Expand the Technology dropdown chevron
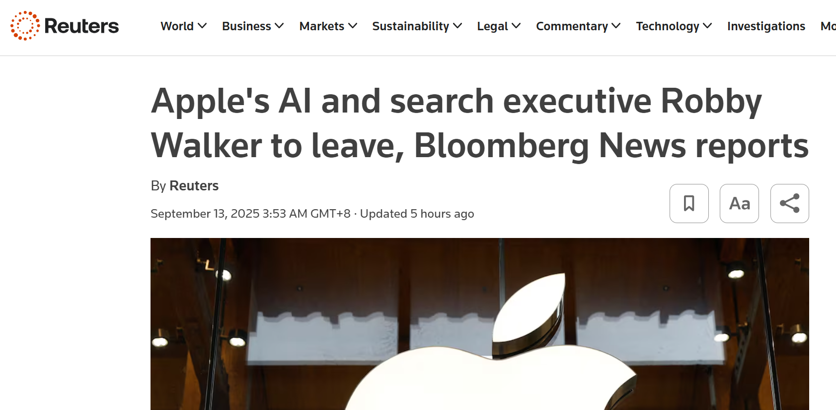The image size is (836, 410). (x=707, y=26)
